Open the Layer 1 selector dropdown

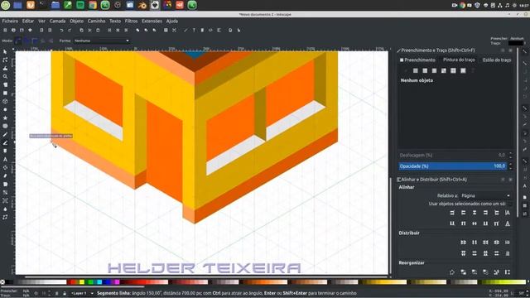click(x=82, y=293)
